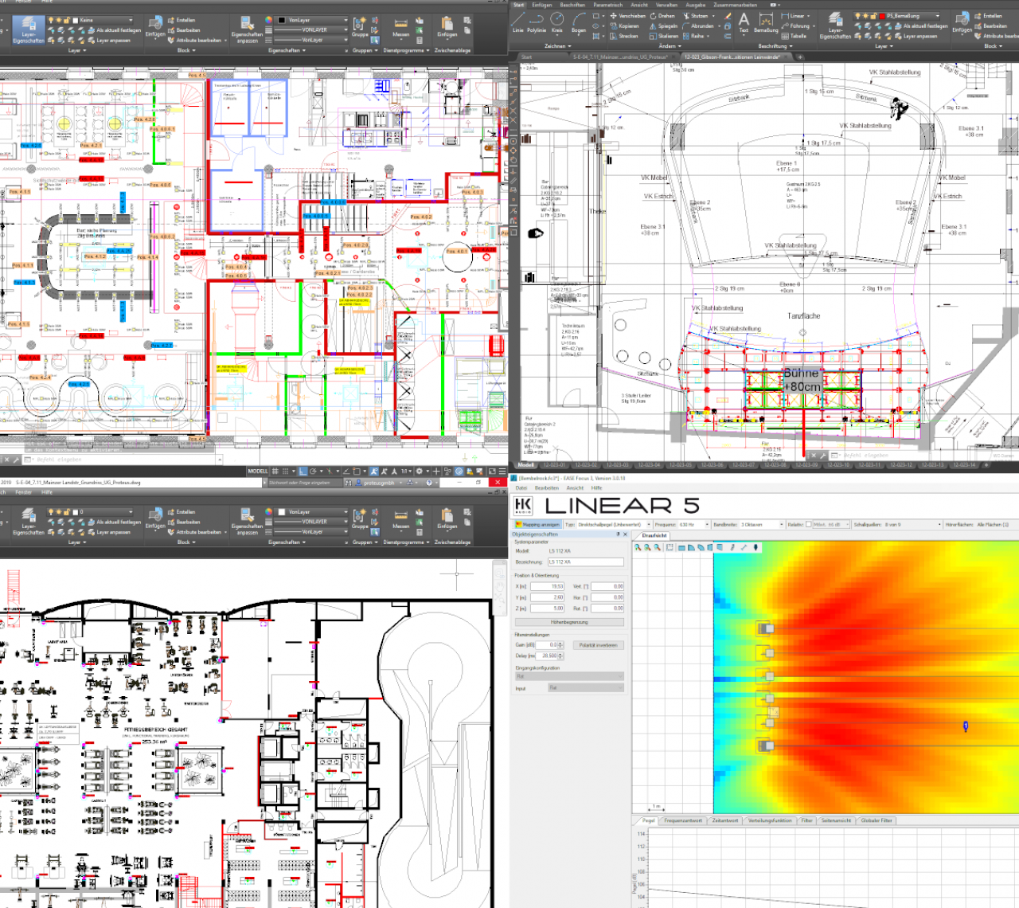1019x908 pixels.
Task: Click the Bezeichnung input field
Action: pos(585,562)
